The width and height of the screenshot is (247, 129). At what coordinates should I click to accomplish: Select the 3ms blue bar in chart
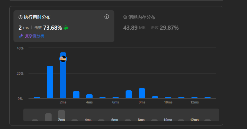[76, 95]
